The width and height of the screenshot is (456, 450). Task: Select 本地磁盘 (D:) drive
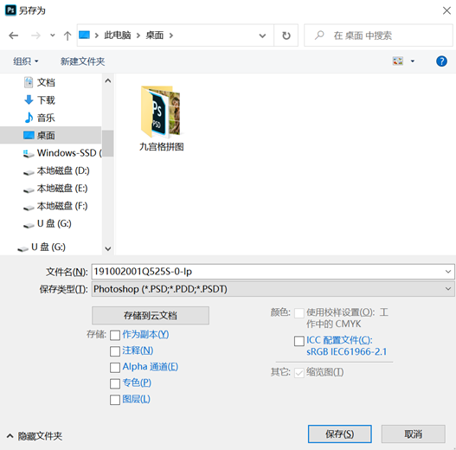[x=56, y=170]
